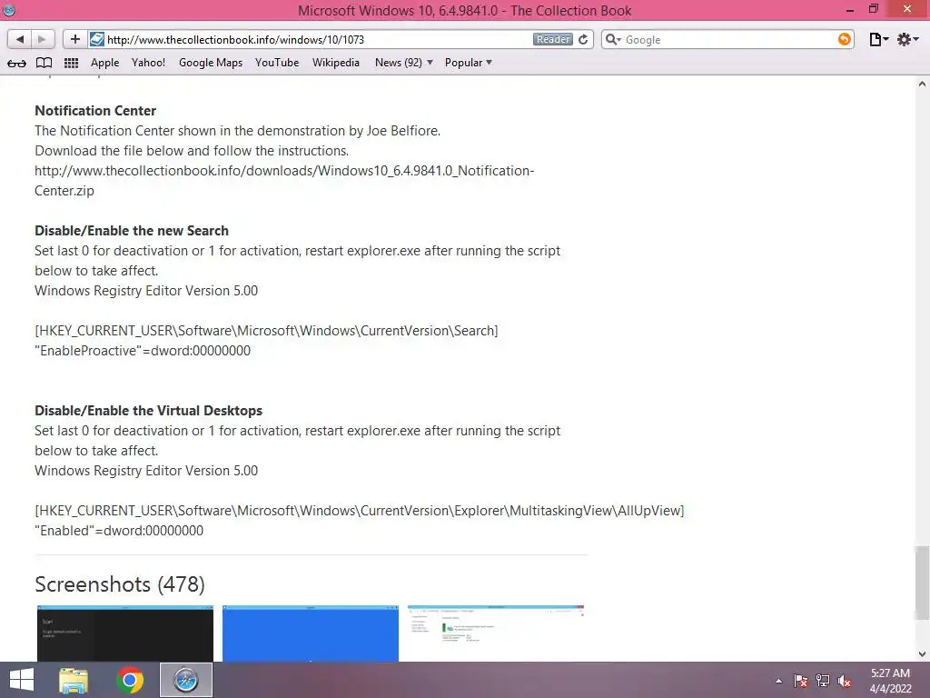The image size is (930, 698).
Task: Close the Safari window
Action: (907, 9)
